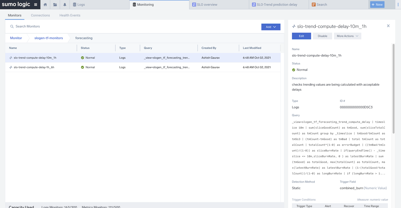Navigate to Monitor breadcrumb root
Viewport: 401px width, 208px height.
[x=16, y=38]
